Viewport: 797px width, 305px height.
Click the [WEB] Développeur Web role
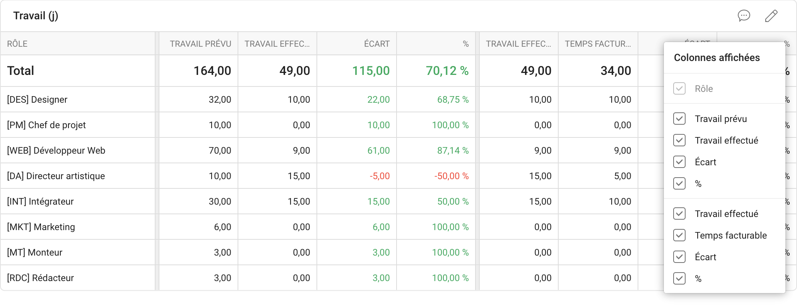56,151
